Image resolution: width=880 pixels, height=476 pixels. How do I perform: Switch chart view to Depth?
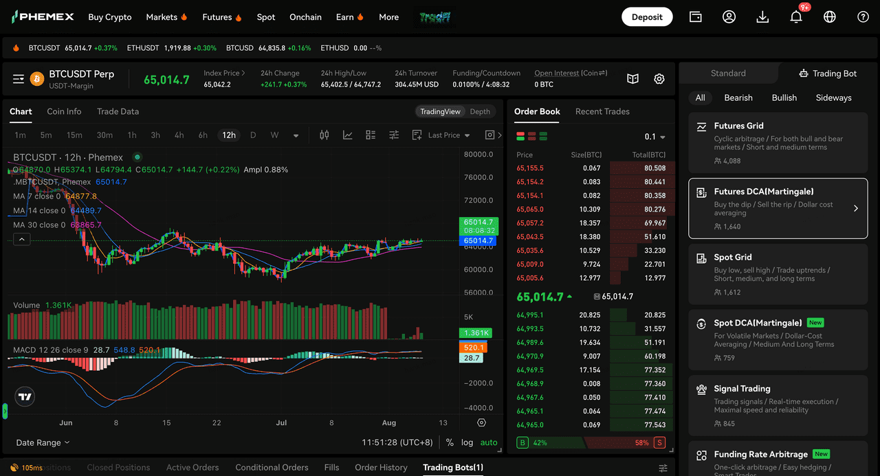pyautogui.click(x=480, y=111)
